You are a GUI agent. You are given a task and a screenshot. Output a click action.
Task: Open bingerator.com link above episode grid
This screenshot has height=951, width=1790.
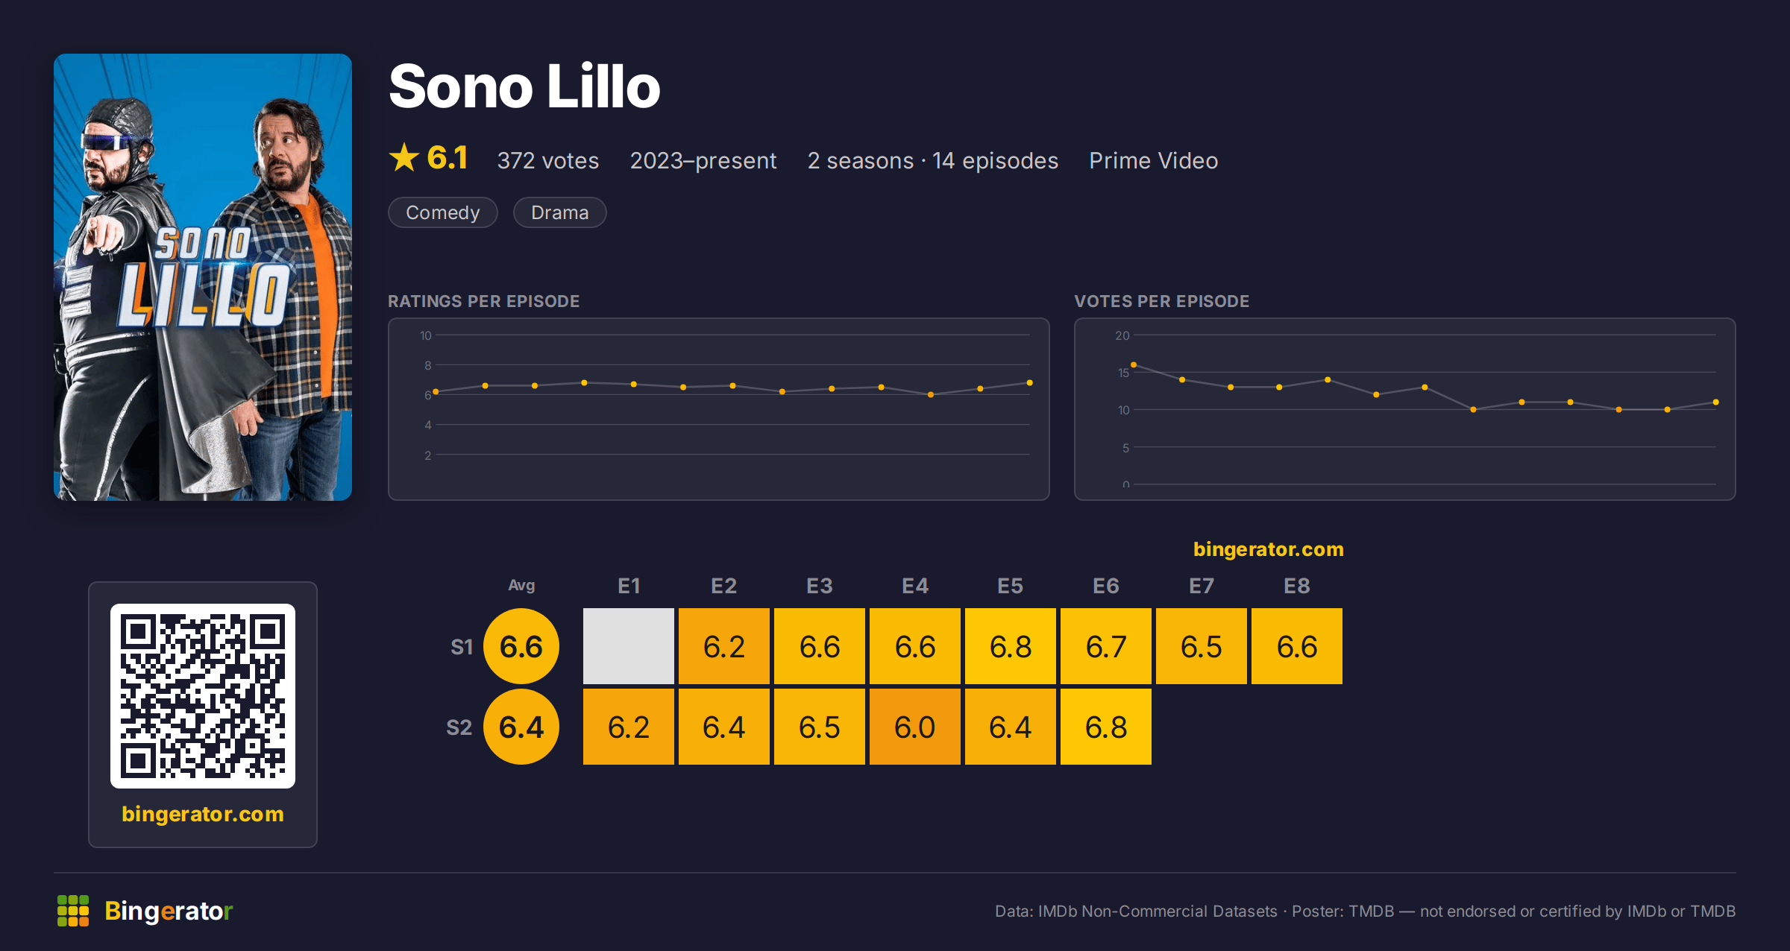1269,549
